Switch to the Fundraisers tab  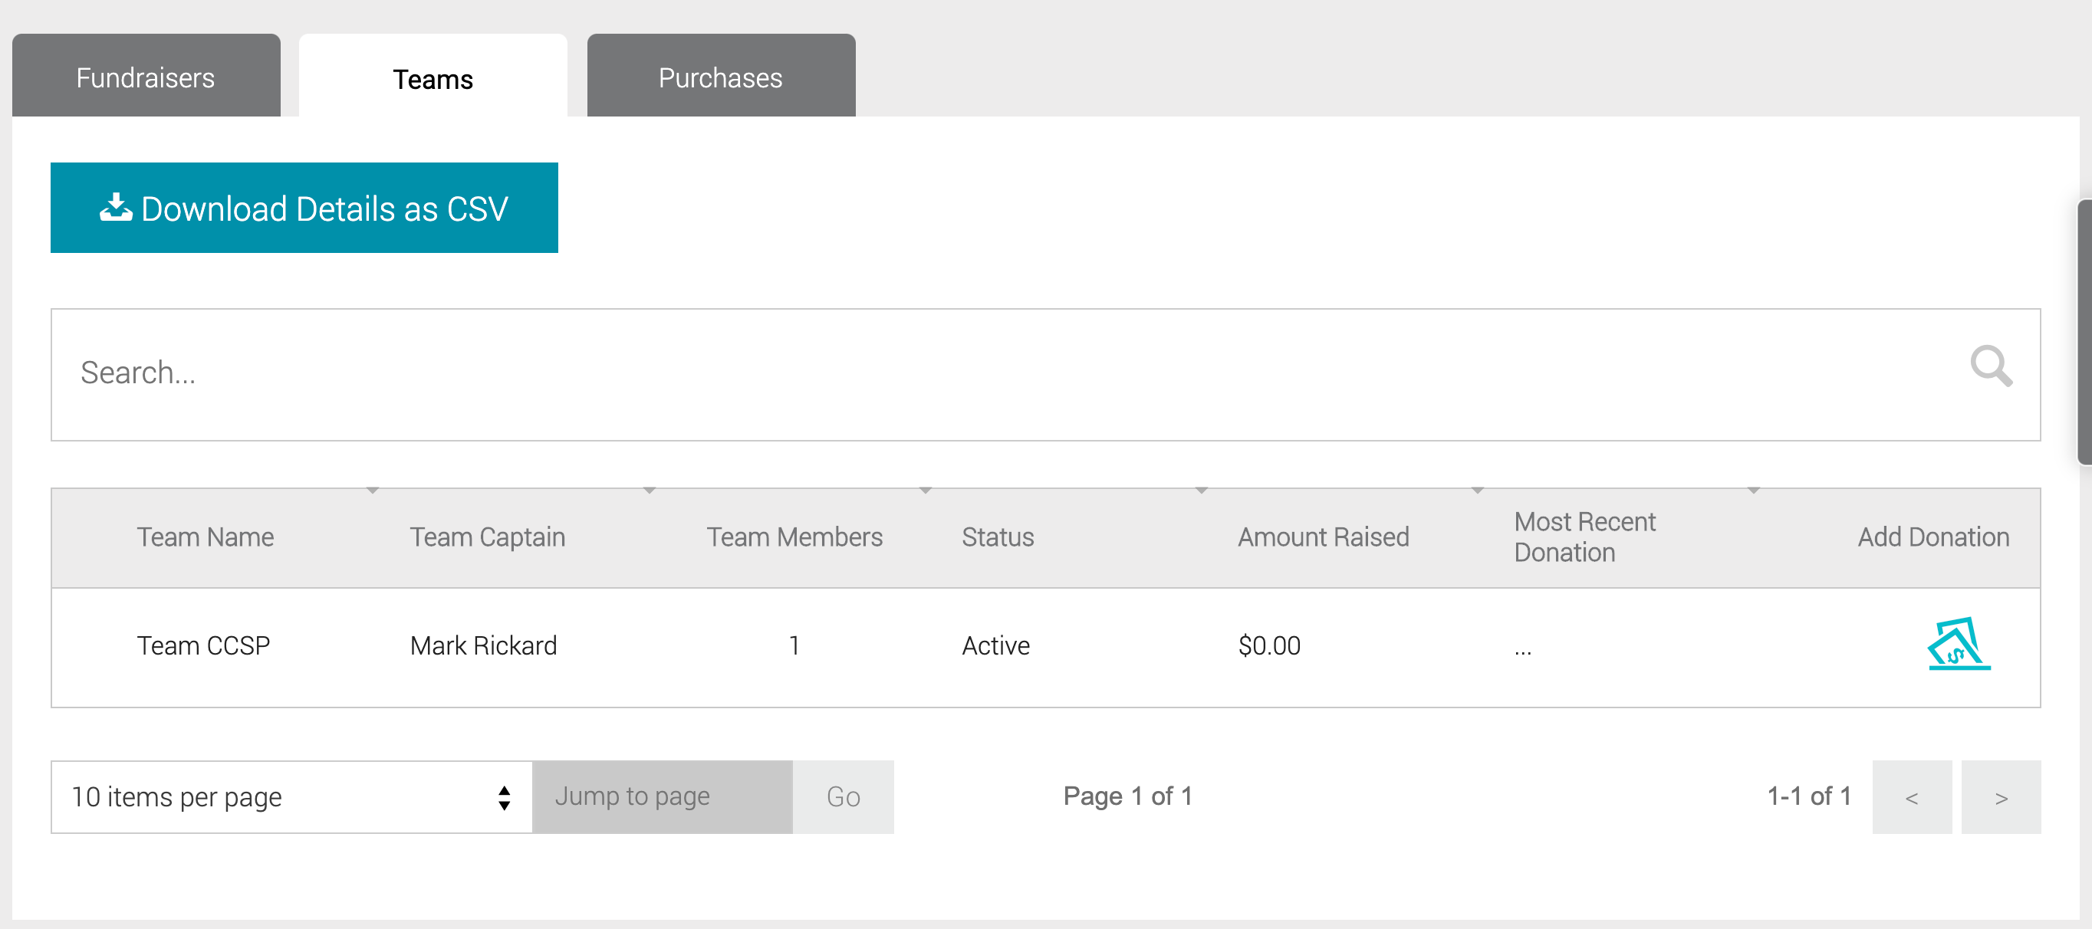[x=146, y=77]
